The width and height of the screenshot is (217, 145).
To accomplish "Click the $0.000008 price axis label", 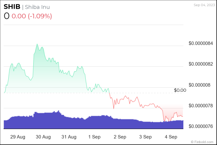I will [200, 85].
